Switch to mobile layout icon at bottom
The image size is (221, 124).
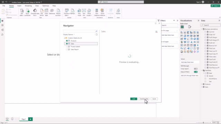[12, 119]
